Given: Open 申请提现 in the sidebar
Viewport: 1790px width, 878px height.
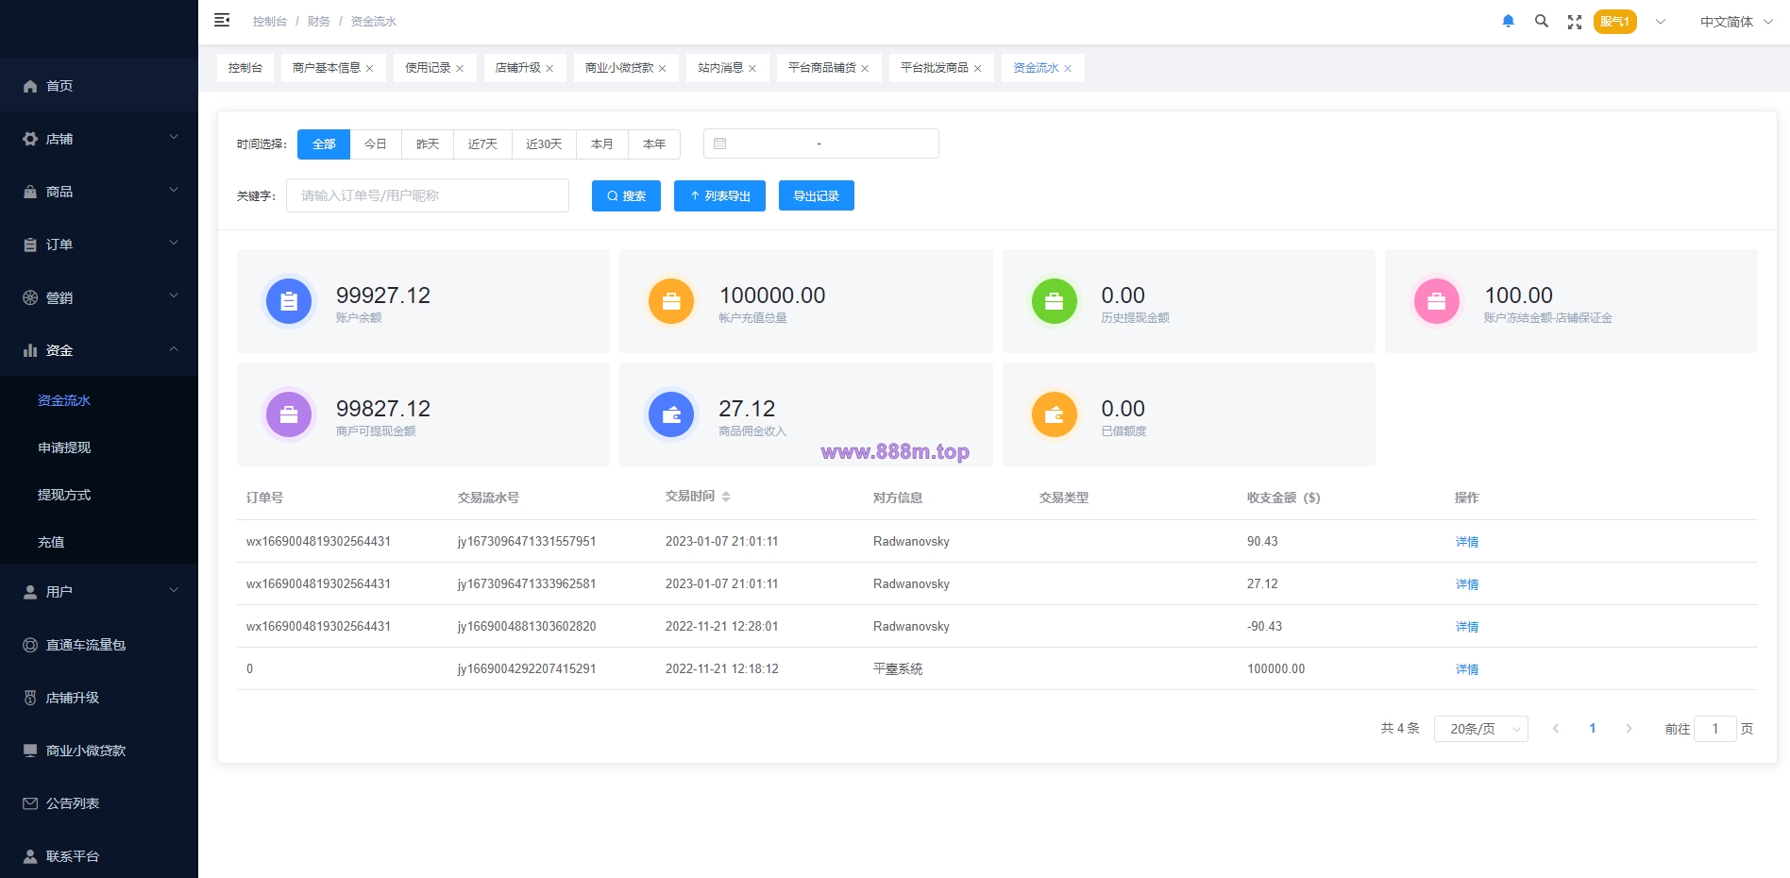Looking at the screenshot, I should pyautogui.click(x=99, y=447).
